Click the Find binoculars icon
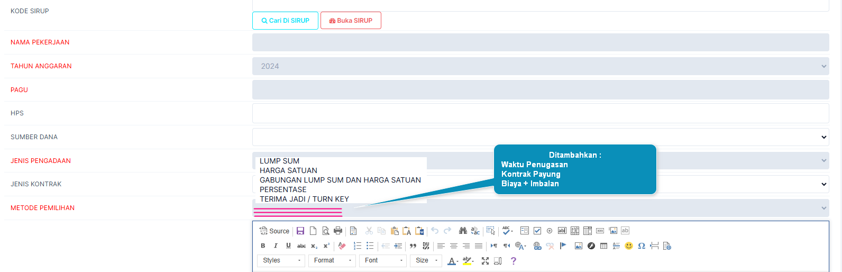This screenshot has height=272, width=842. coord(463,231)
